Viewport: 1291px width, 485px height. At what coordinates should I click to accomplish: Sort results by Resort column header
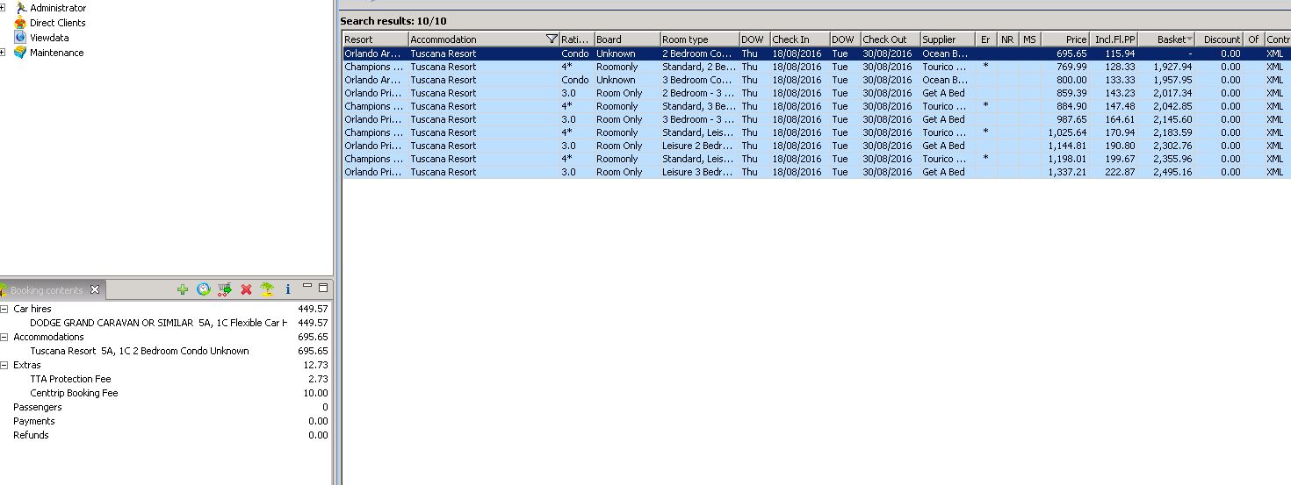pyautogui.click(x=375, y=39)
